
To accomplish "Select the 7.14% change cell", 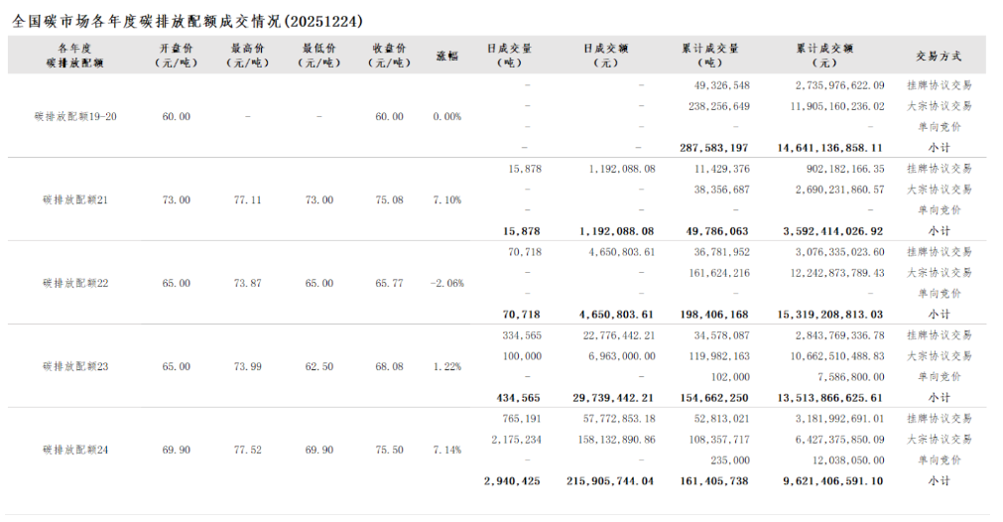I will [446, 451].
